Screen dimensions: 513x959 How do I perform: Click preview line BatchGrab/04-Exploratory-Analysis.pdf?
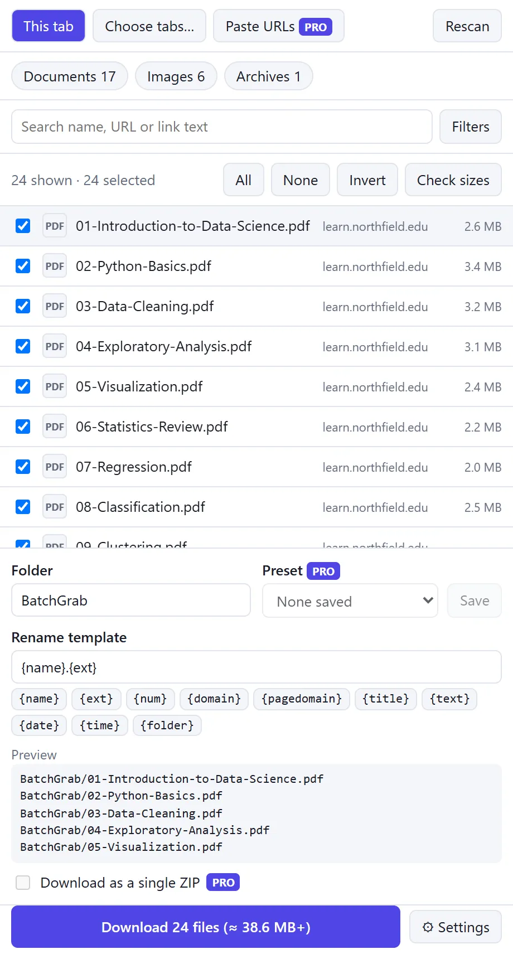tap(145, 830)
